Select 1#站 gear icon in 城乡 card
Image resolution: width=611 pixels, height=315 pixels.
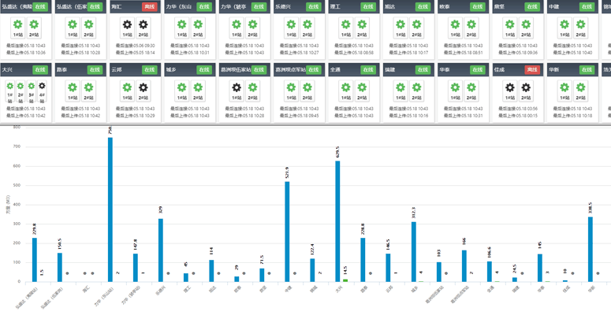(182, 88)
